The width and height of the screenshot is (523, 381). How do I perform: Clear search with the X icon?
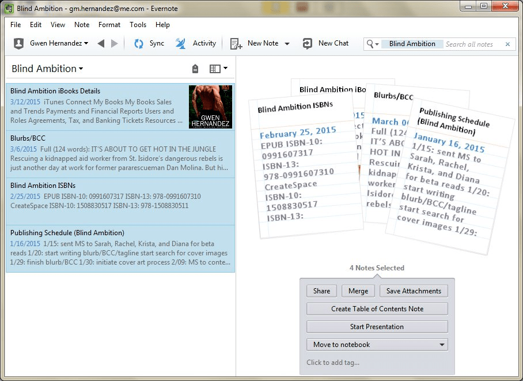pyautogui.click(x=507, y=44)
